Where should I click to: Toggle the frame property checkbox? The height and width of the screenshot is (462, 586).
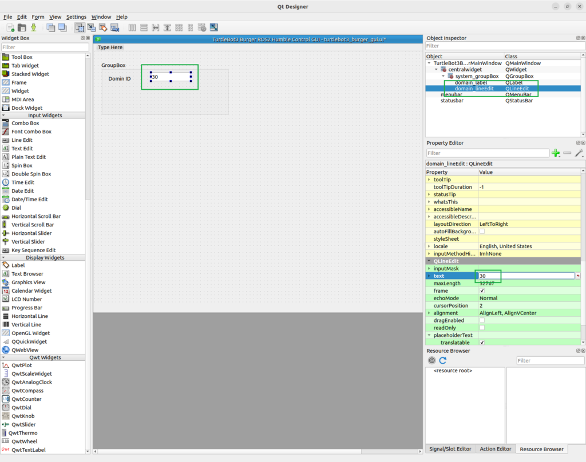click(482, 290)
